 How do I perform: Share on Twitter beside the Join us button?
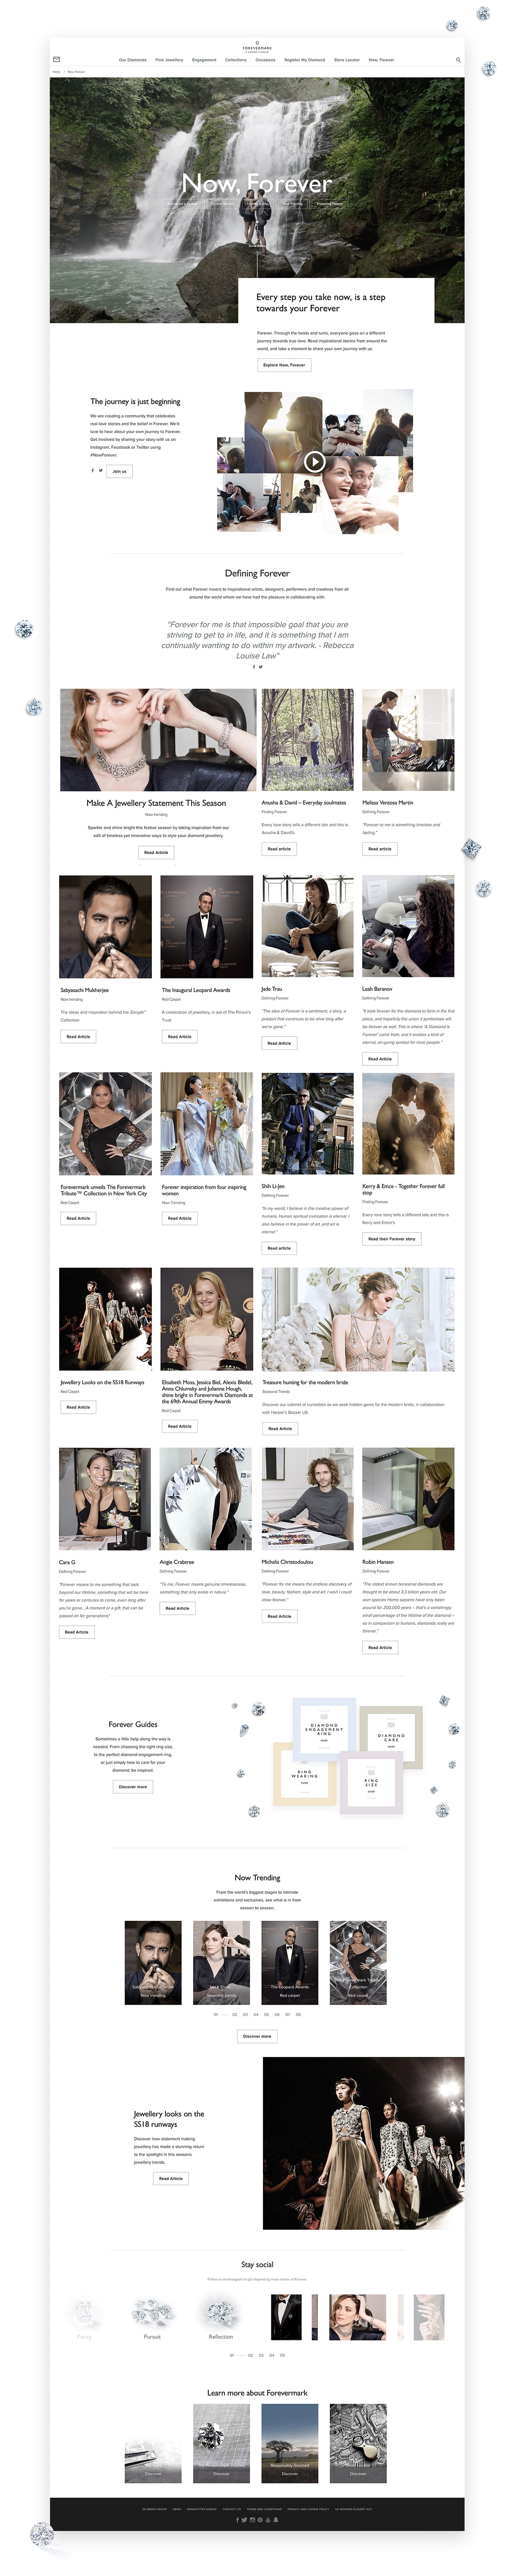click(101, 470)
